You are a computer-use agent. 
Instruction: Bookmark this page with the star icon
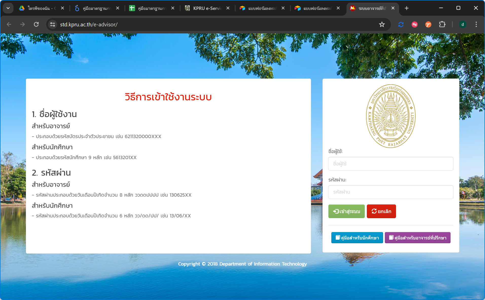pos(382,24)
